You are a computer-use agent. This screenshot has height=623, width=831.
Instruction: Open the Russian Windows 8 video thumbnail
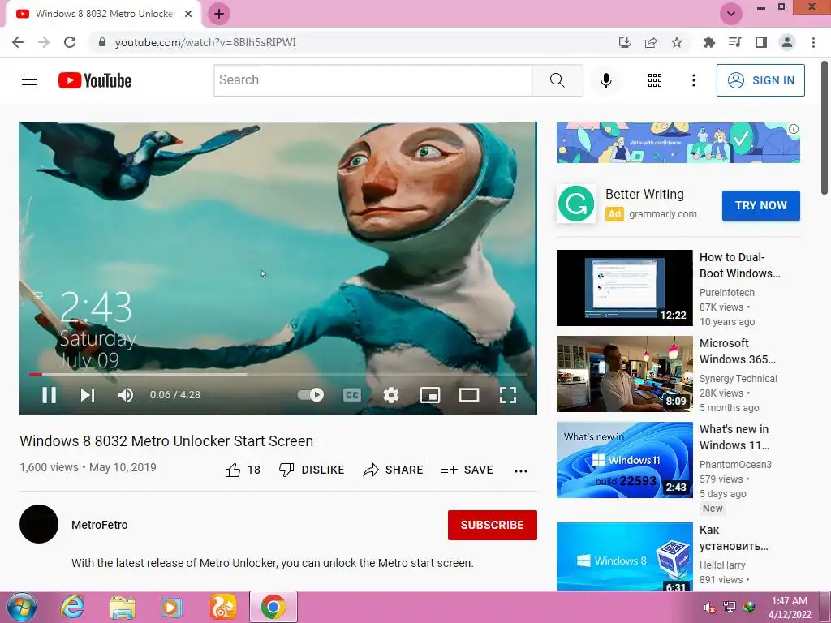[624, 556]
